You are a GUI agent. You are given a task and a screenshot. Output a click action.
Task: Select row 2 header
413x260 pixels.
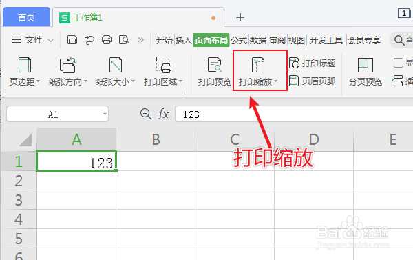click(19, 181)
